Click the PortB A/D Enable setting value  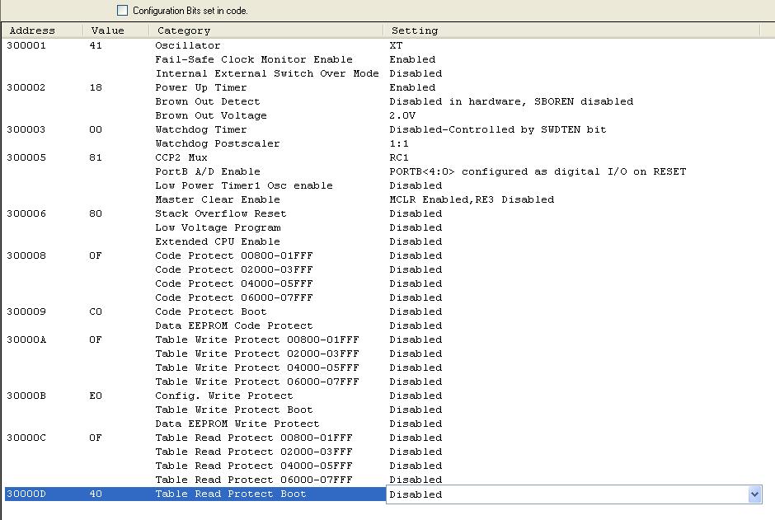coord(538,171)
